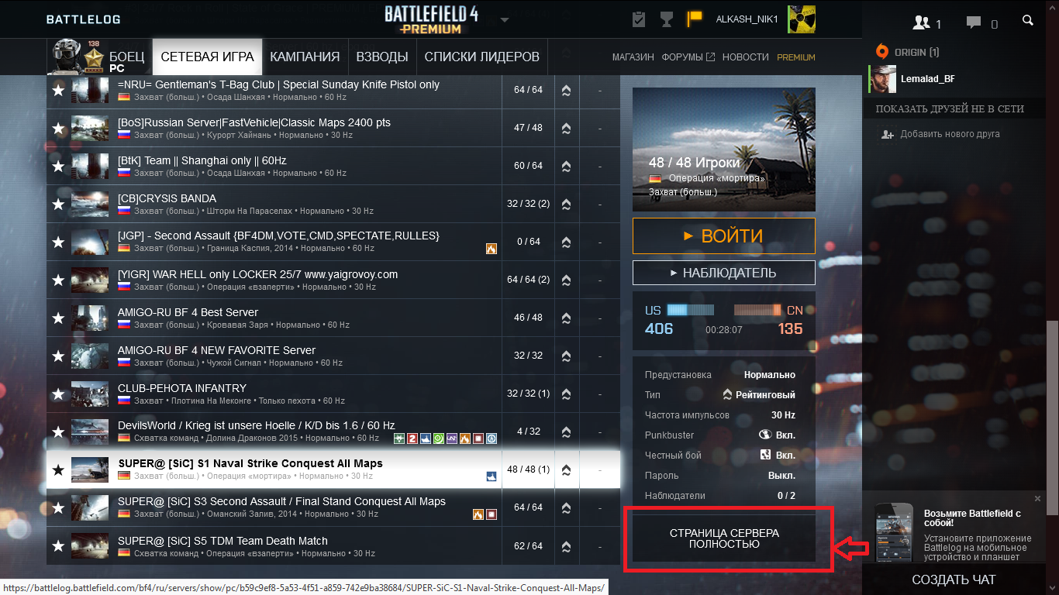Open the PREMIUM link
Viewport: 1059px width, 595px height.
[x=796, y=57]
